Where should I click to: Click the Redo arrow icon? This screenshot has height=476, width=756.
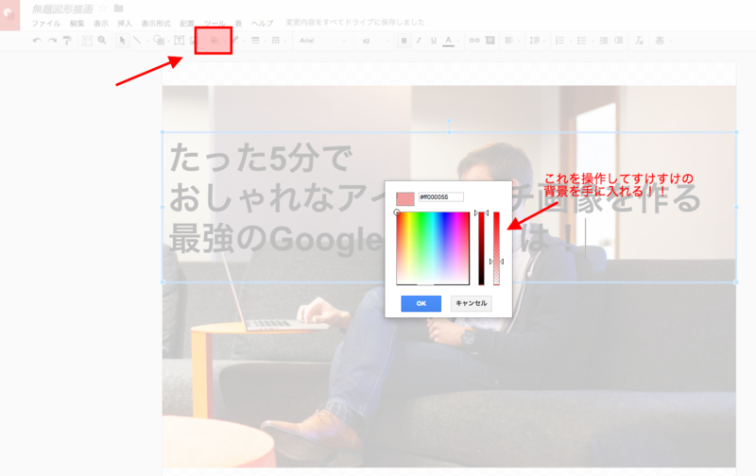tap(52, 41)
